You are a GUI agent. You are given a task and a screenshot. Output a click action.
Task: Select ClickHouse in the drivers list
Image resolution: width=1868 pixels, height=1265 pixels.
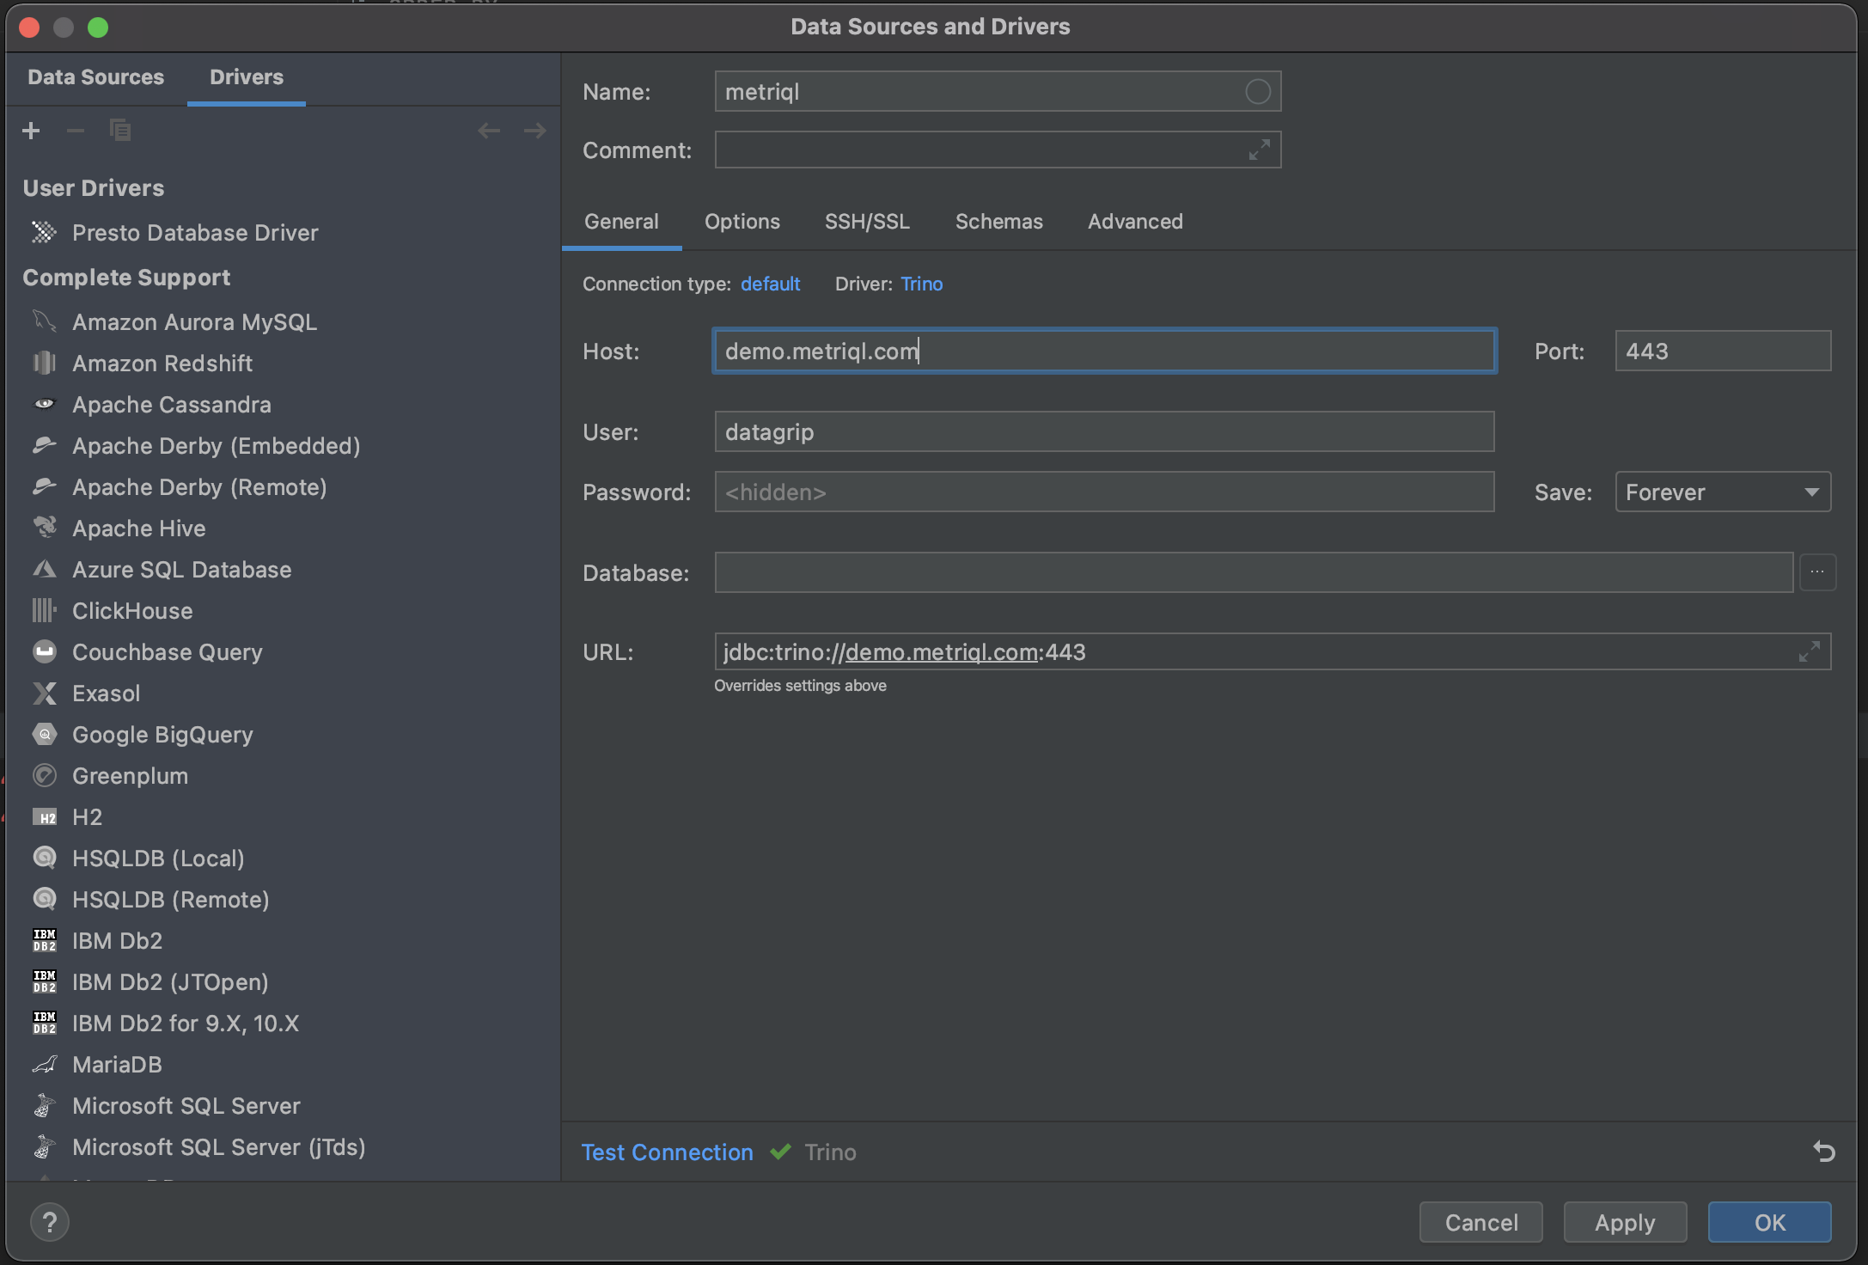tap(132, 611)
